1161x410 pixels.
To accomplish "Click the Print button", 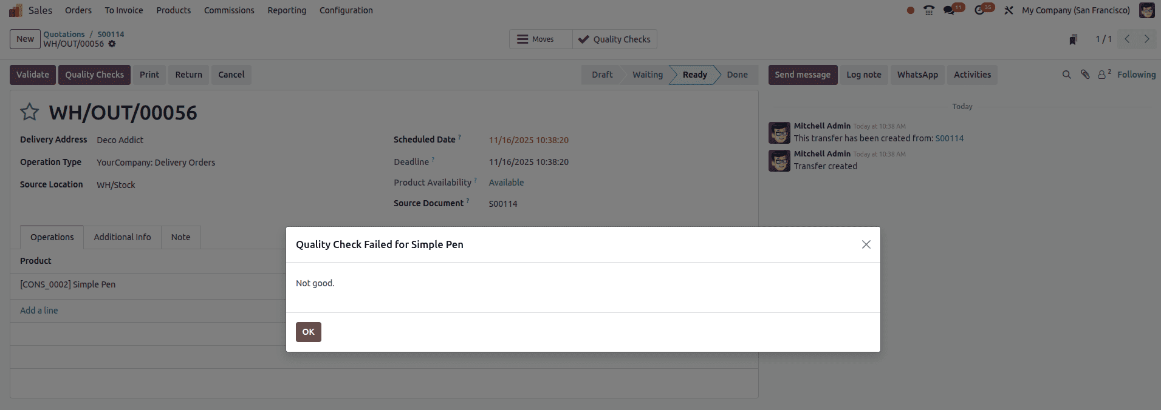I will coord(149,75).
